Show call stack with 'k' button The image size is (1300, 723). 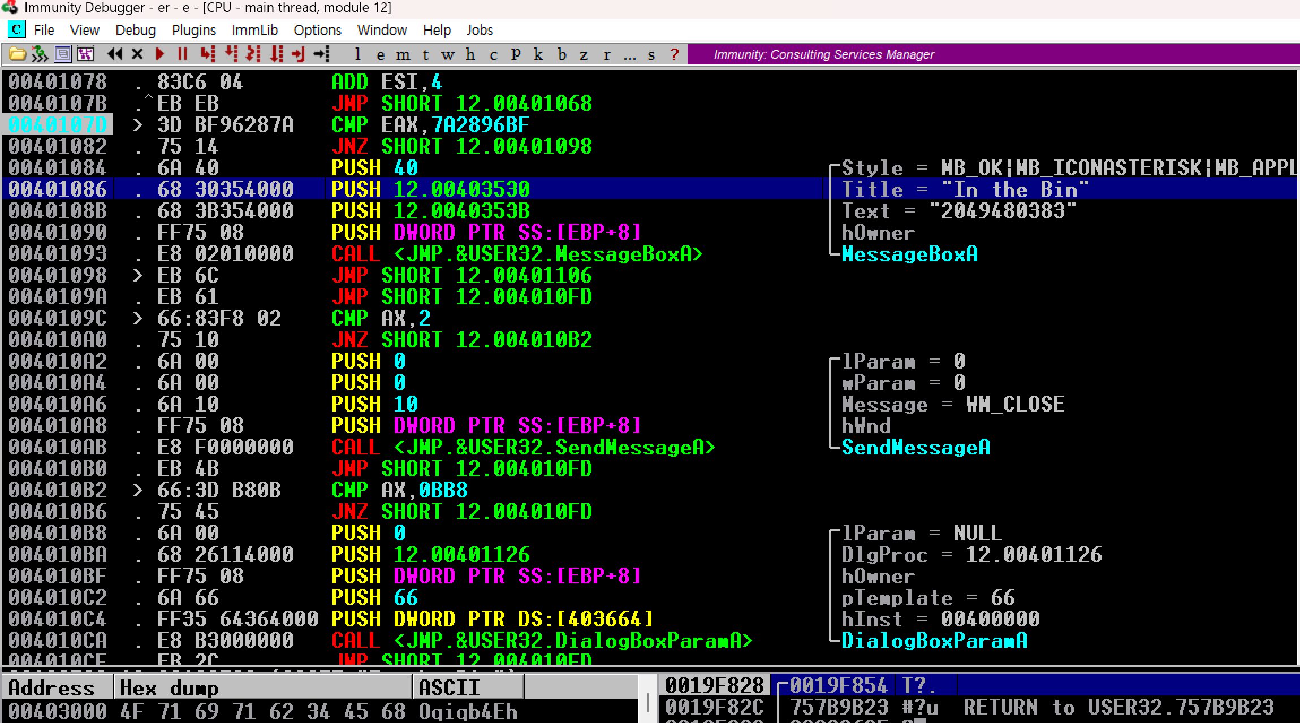point(538,54)
